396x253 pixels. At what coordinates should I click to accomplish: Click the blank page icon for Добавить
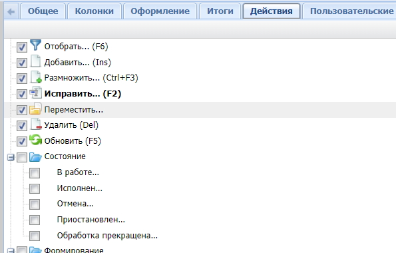coord(35,61)
